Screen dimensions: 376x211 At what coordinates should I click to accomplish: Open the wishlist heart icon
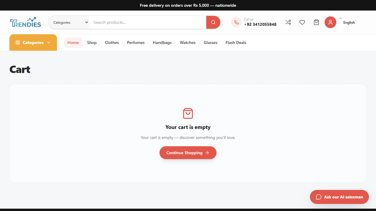point(302,22)
